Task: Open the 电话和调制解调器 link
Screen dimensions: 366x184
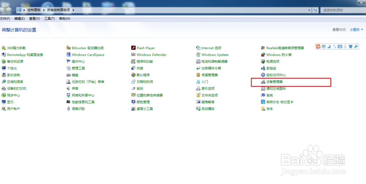Action: pyautogui.click(x=214, y=61)
